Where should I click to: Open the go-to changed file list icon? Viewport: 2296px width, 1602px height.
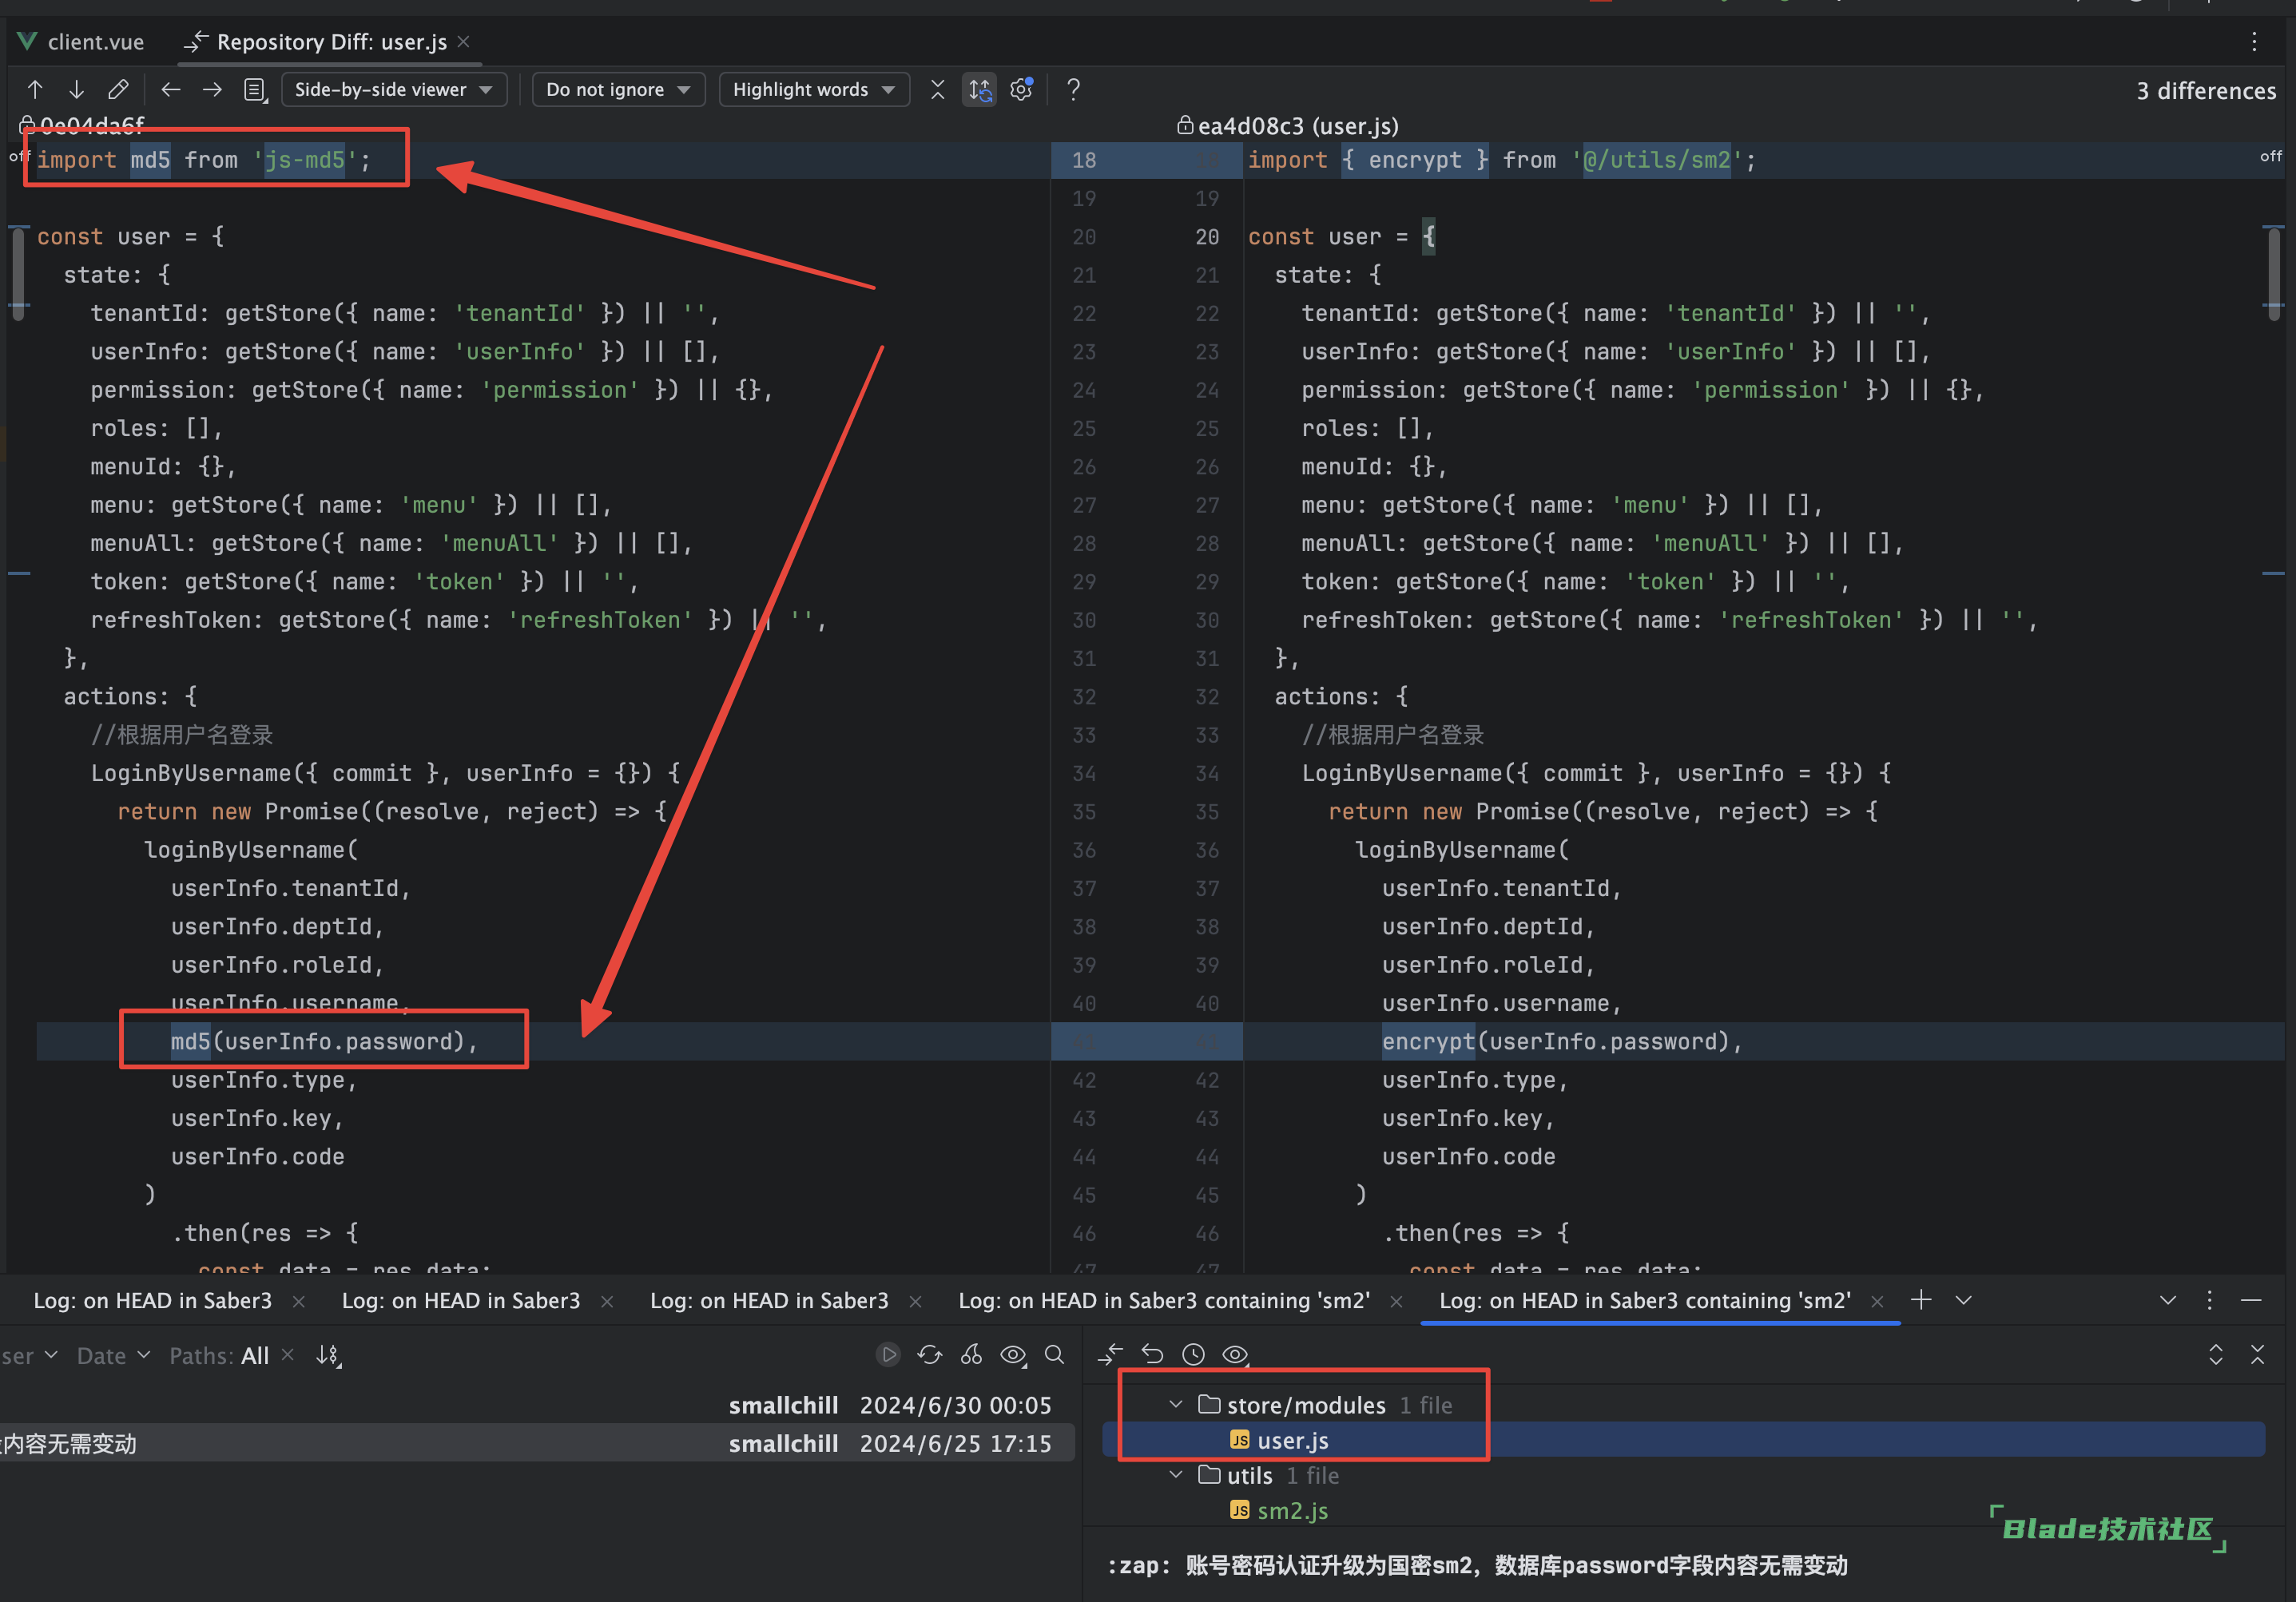(x=256, y=90)
